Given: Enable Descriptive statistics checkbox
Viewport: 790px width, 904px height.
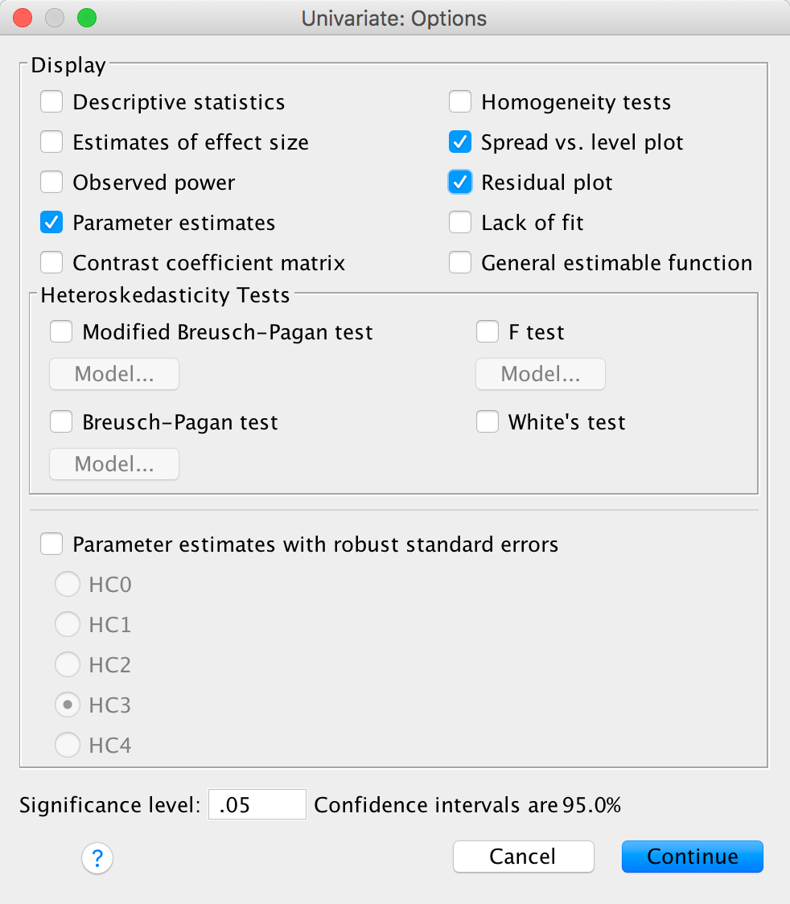Looking at the screenshot, I should (x=52, y=102).
